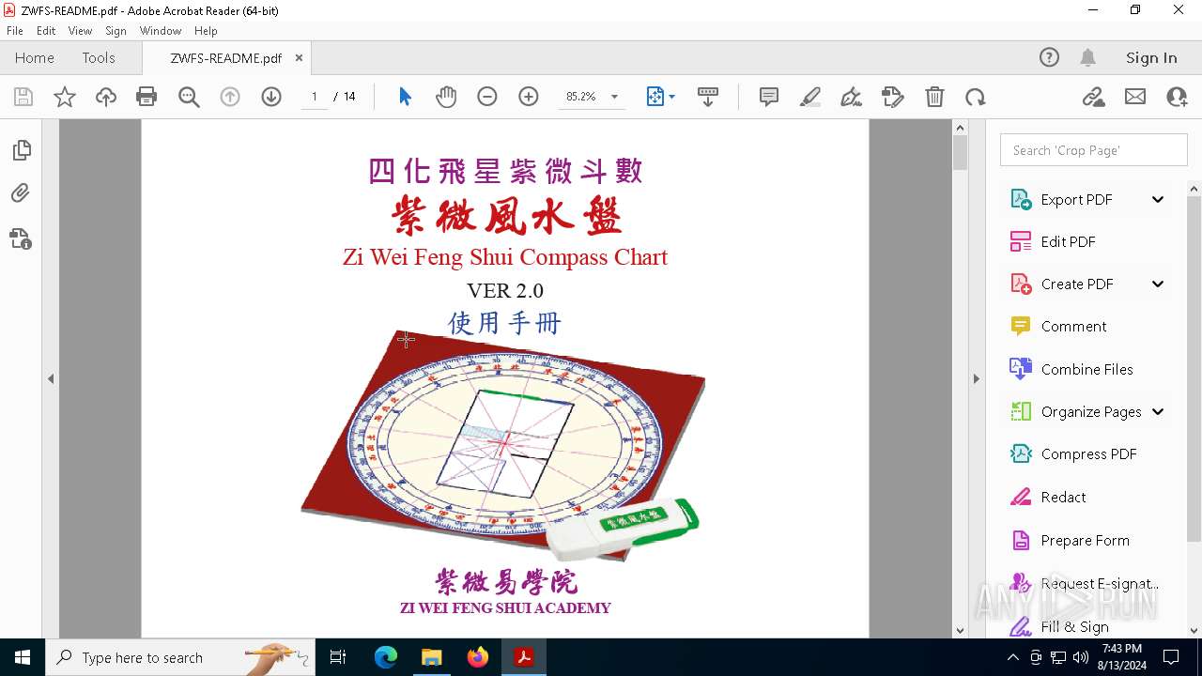Open the layers info panel icon
This screenshot has height=676, width=1202.
[21, 238]
